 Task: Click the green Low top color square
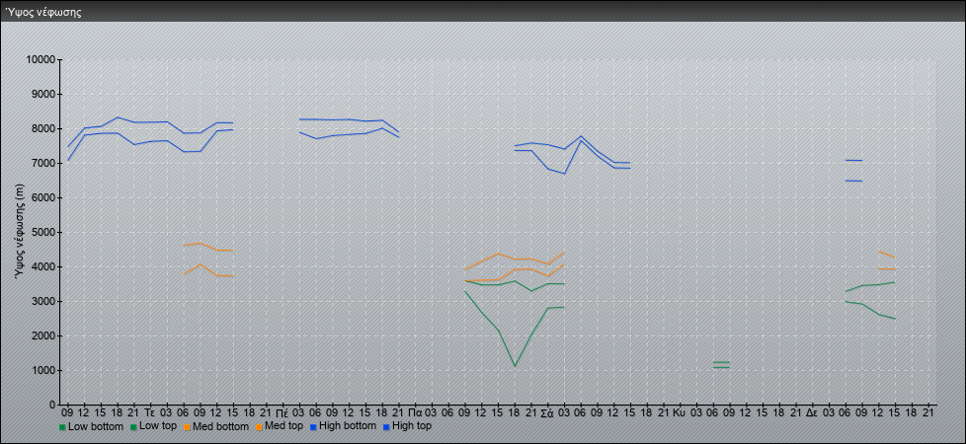[x=133, y=427]
